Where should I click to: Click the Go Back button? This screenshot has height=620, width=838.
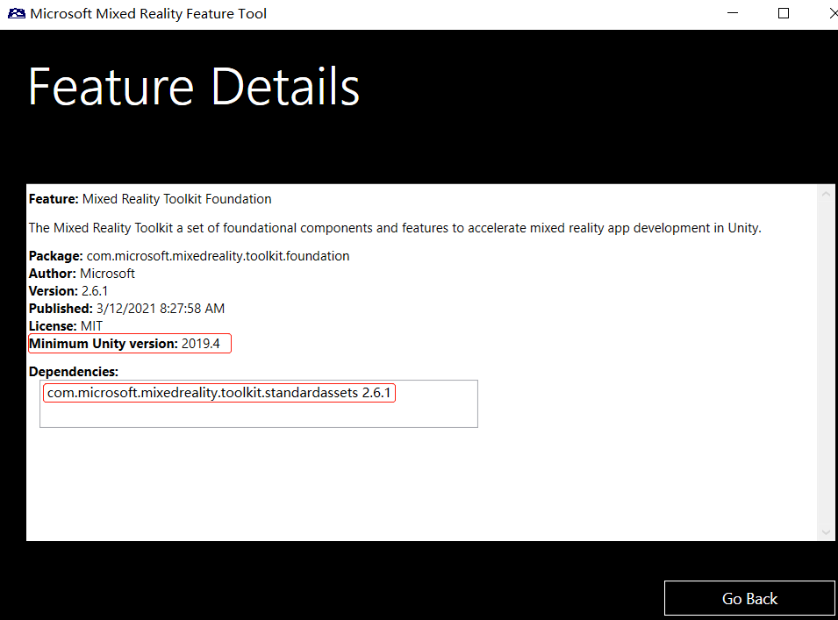tap(749, 598)
